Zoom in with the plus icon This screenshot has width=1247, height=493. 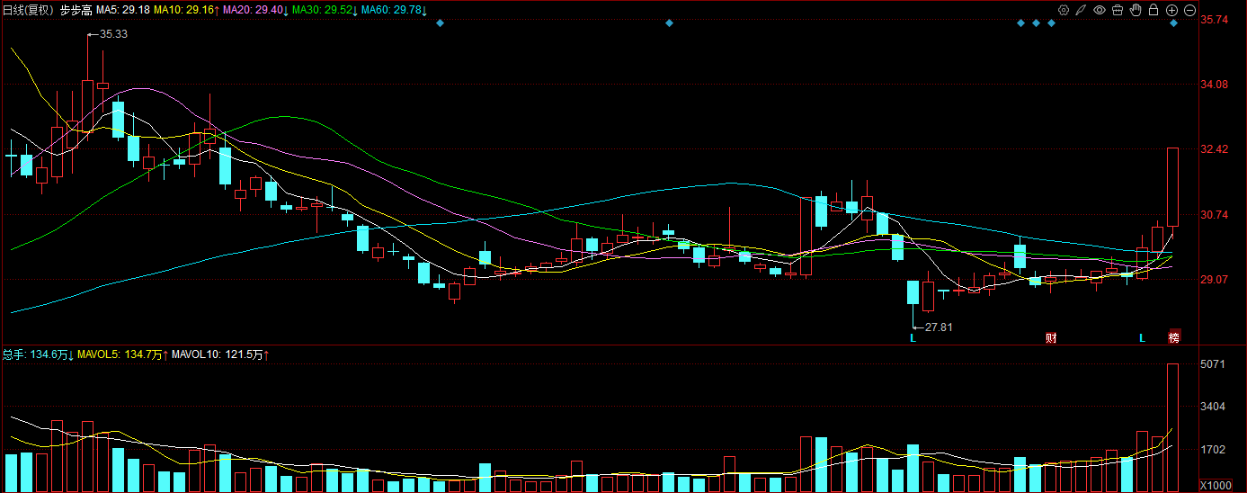click(x=1171, y=10)
